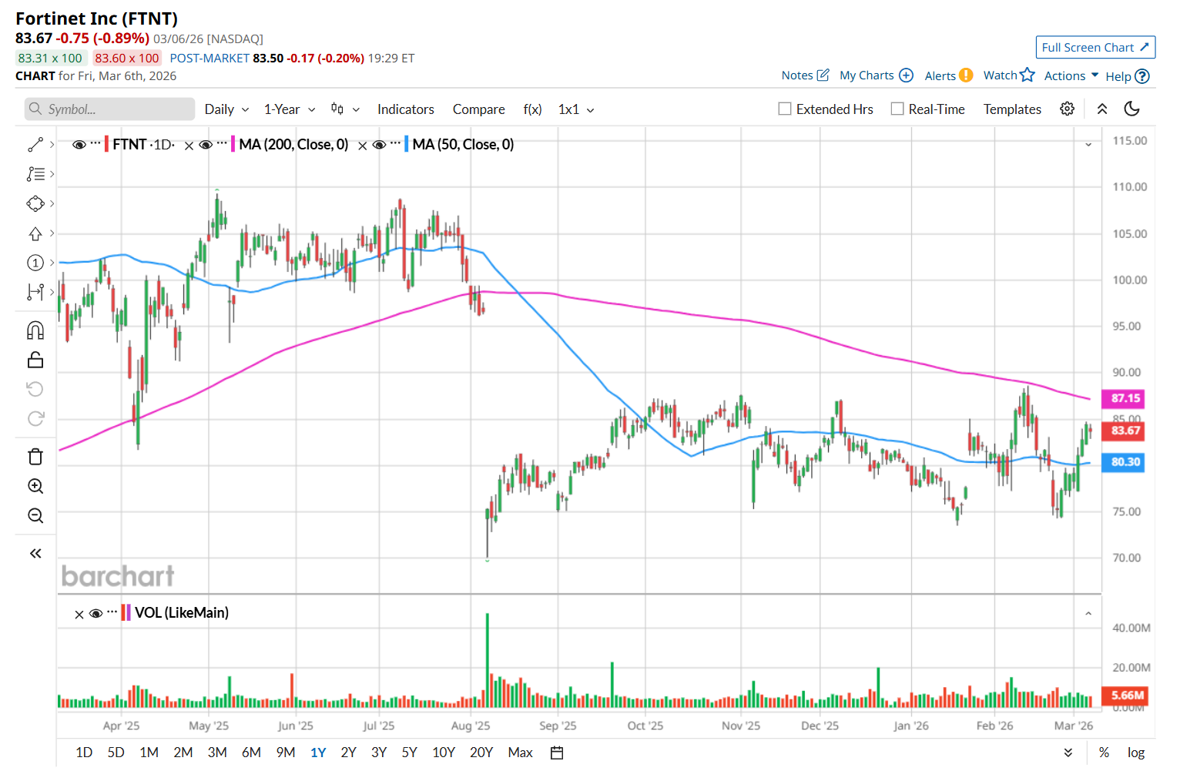The height and width of the screenshot is (771, 1180).
Task: Click the red FTNT series color swatch
Action: [x=106, y=144]
